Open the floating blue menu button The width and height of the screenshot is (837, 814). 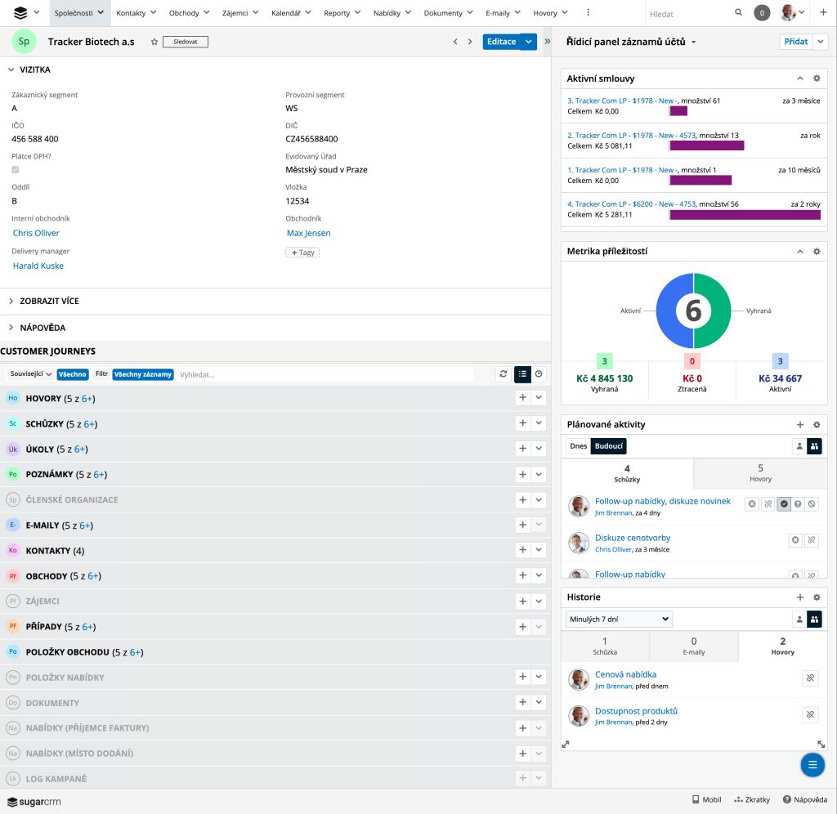(x=812, y=765)
